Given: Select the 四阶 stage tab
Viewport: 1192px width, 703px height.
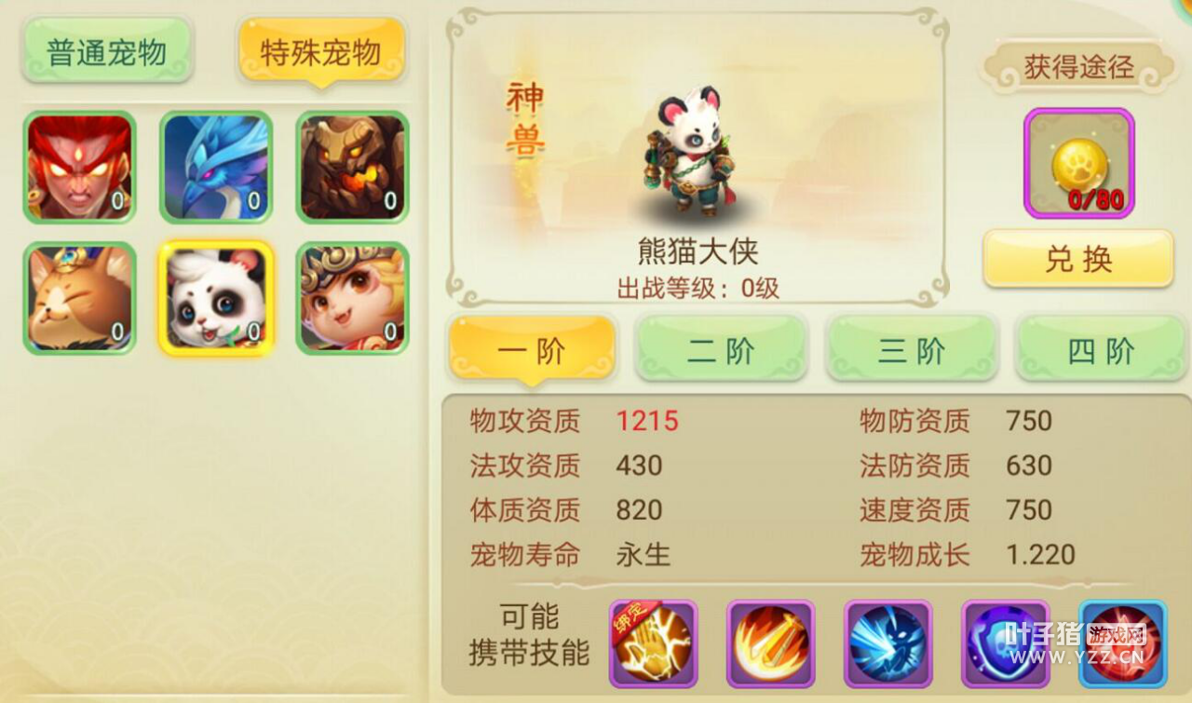Looking at the screenshot, I should click(x=1102, y=348).
